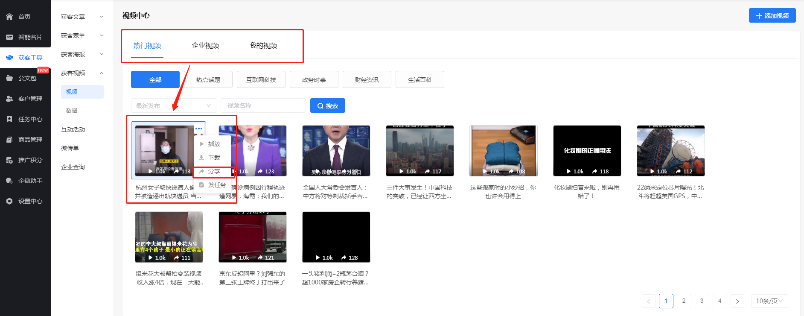Switch to the 热门视频 tab
This screenshot has width=804, height=316.
[x=147, y=46]
